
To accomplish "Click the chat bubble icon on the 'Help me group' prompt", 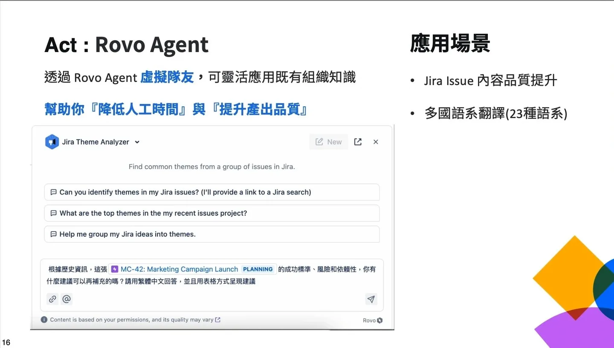I will pyautogui.click(x=53, y=234).
